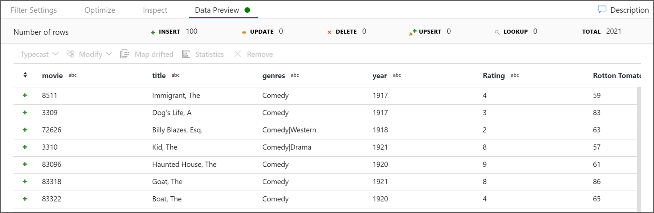Go to the Inspect tab
654x213 pixels.
coord(155,10)
